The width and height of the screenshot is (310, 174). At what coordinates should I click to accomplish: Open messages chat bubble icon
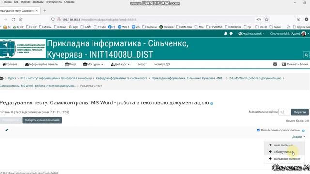click(x=231, y=34)
